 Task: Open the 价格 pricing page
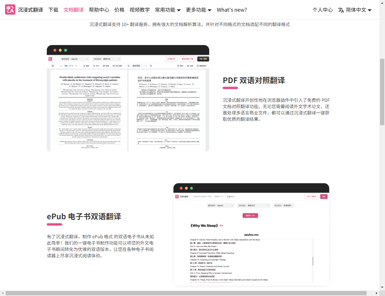tap(119, 10)
